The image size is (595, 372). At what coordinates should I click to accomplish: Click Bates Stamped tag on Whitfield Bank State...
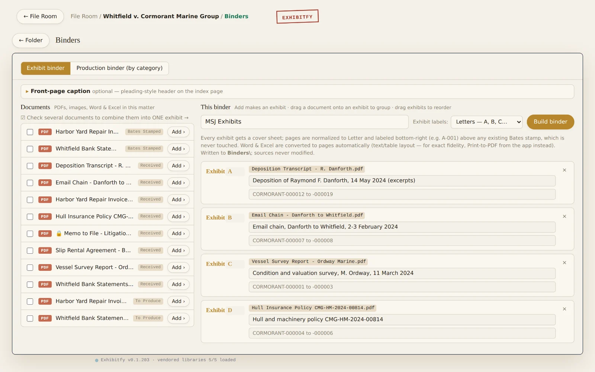[x=144, y=148]
